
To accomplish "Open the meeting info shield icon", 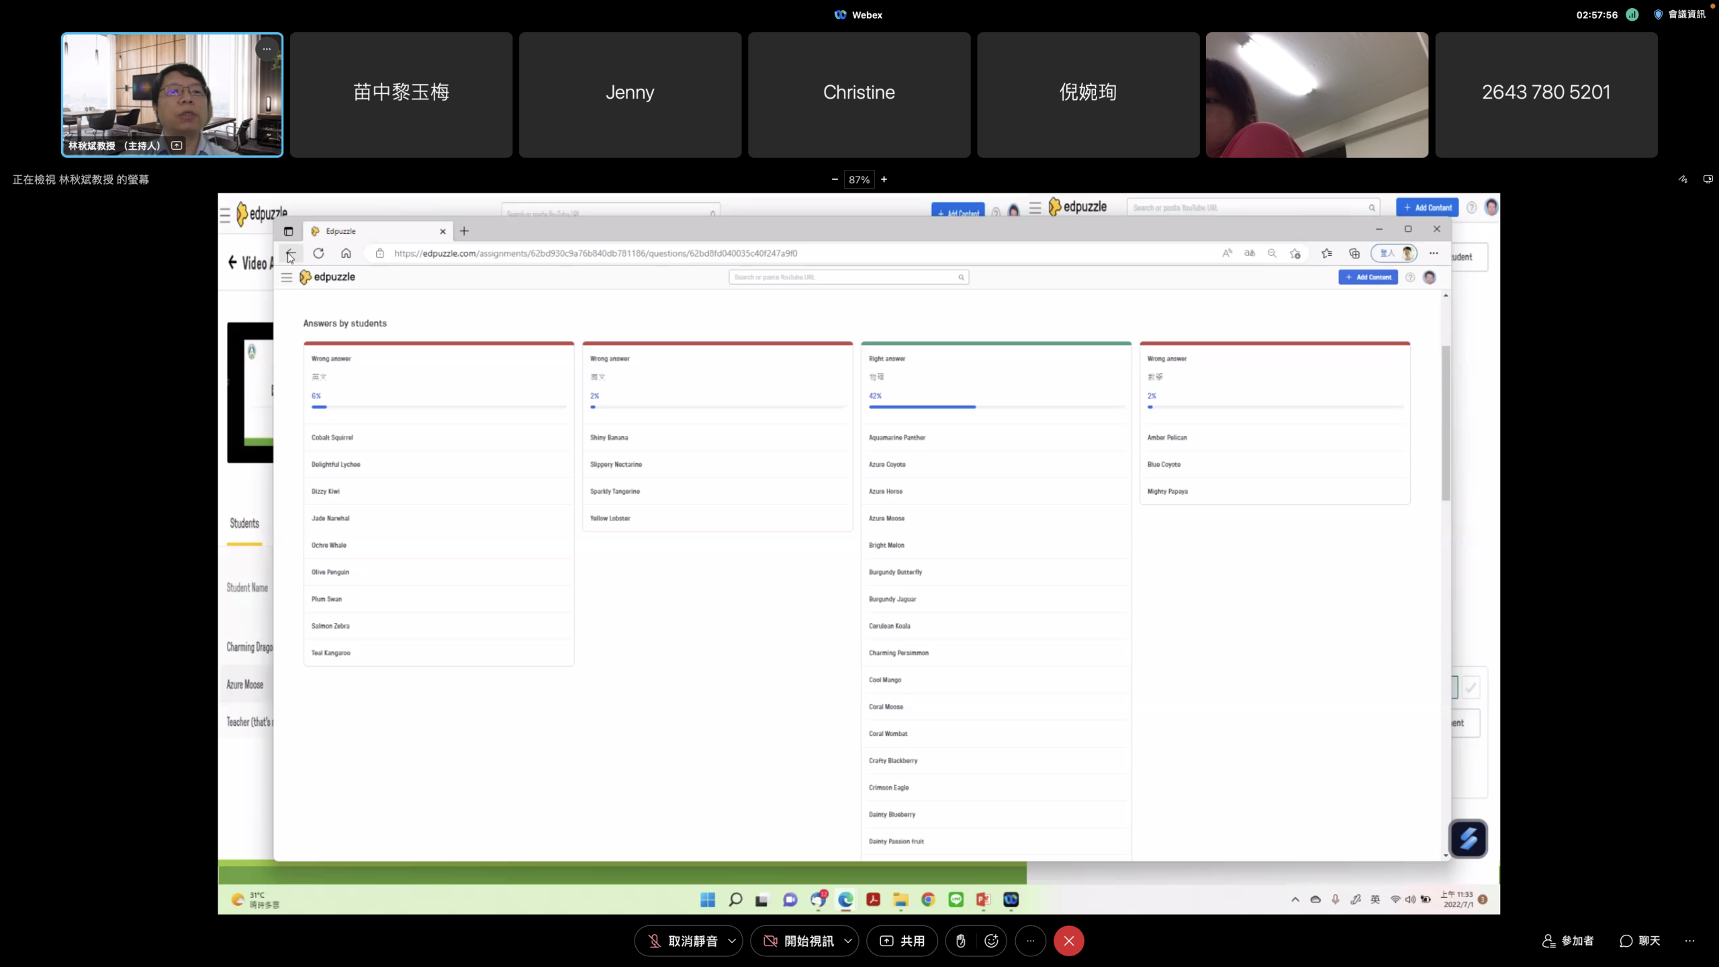I will [x=1658, y=15].
